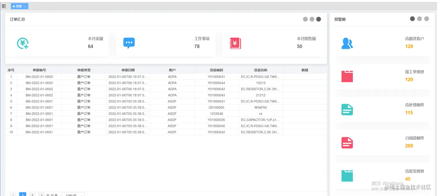This screenshot has height=196, width=437.
Task: Click the 序号 column header
Action: coord(11,70)
